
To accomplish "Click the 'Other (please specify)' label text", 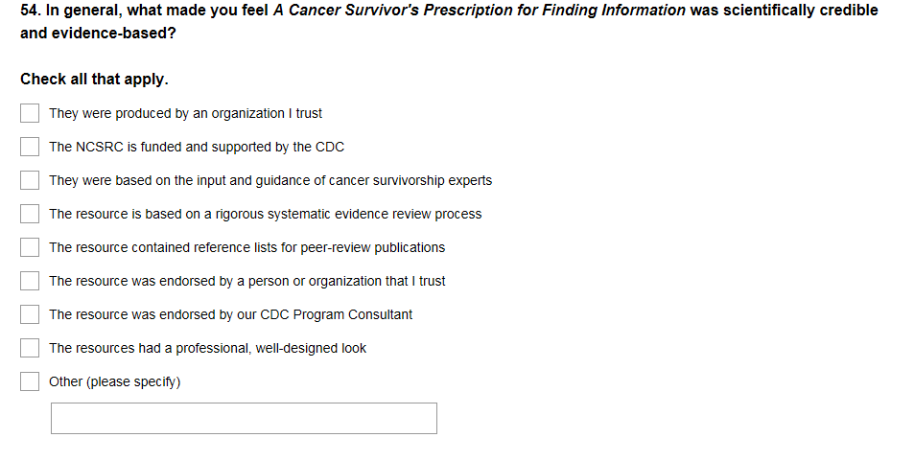I will [115, 381].
